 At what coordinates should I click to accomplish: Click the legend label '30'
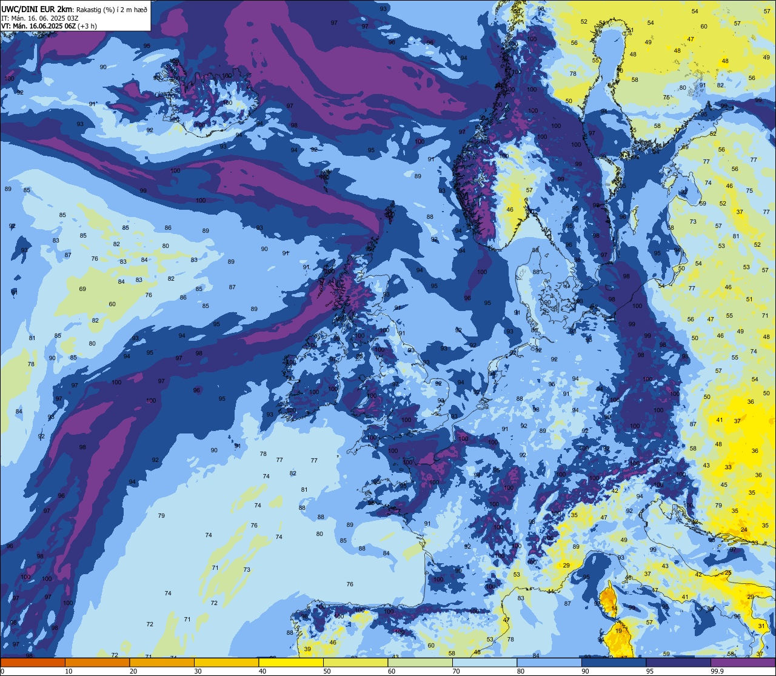point(198,671)
